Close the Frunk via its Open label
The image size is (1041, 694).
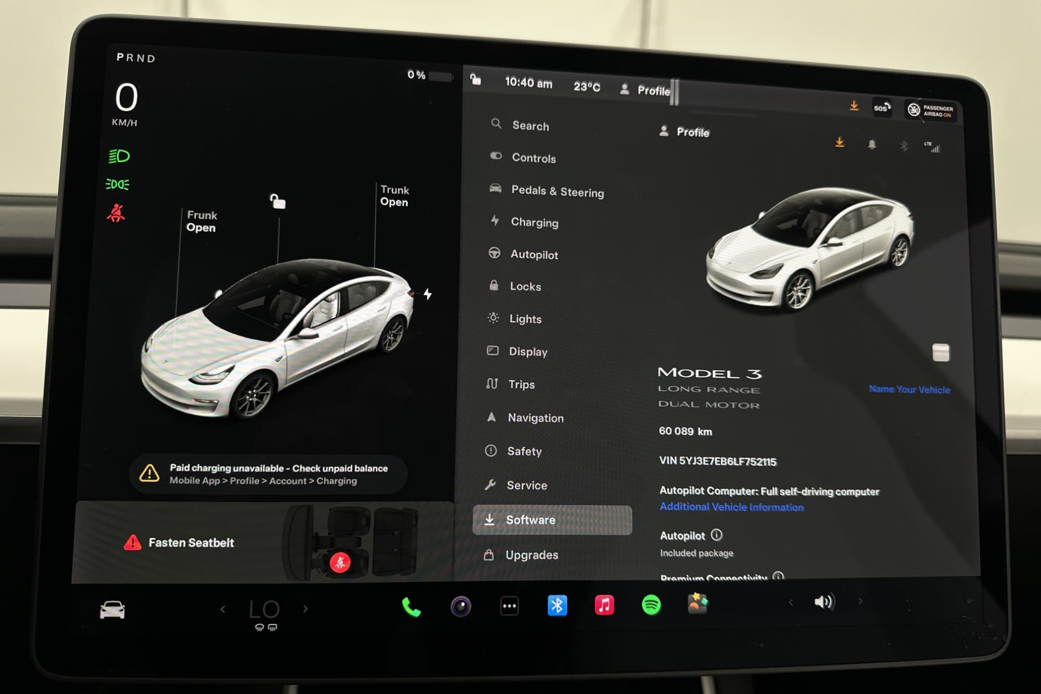[x=201, y=228]
